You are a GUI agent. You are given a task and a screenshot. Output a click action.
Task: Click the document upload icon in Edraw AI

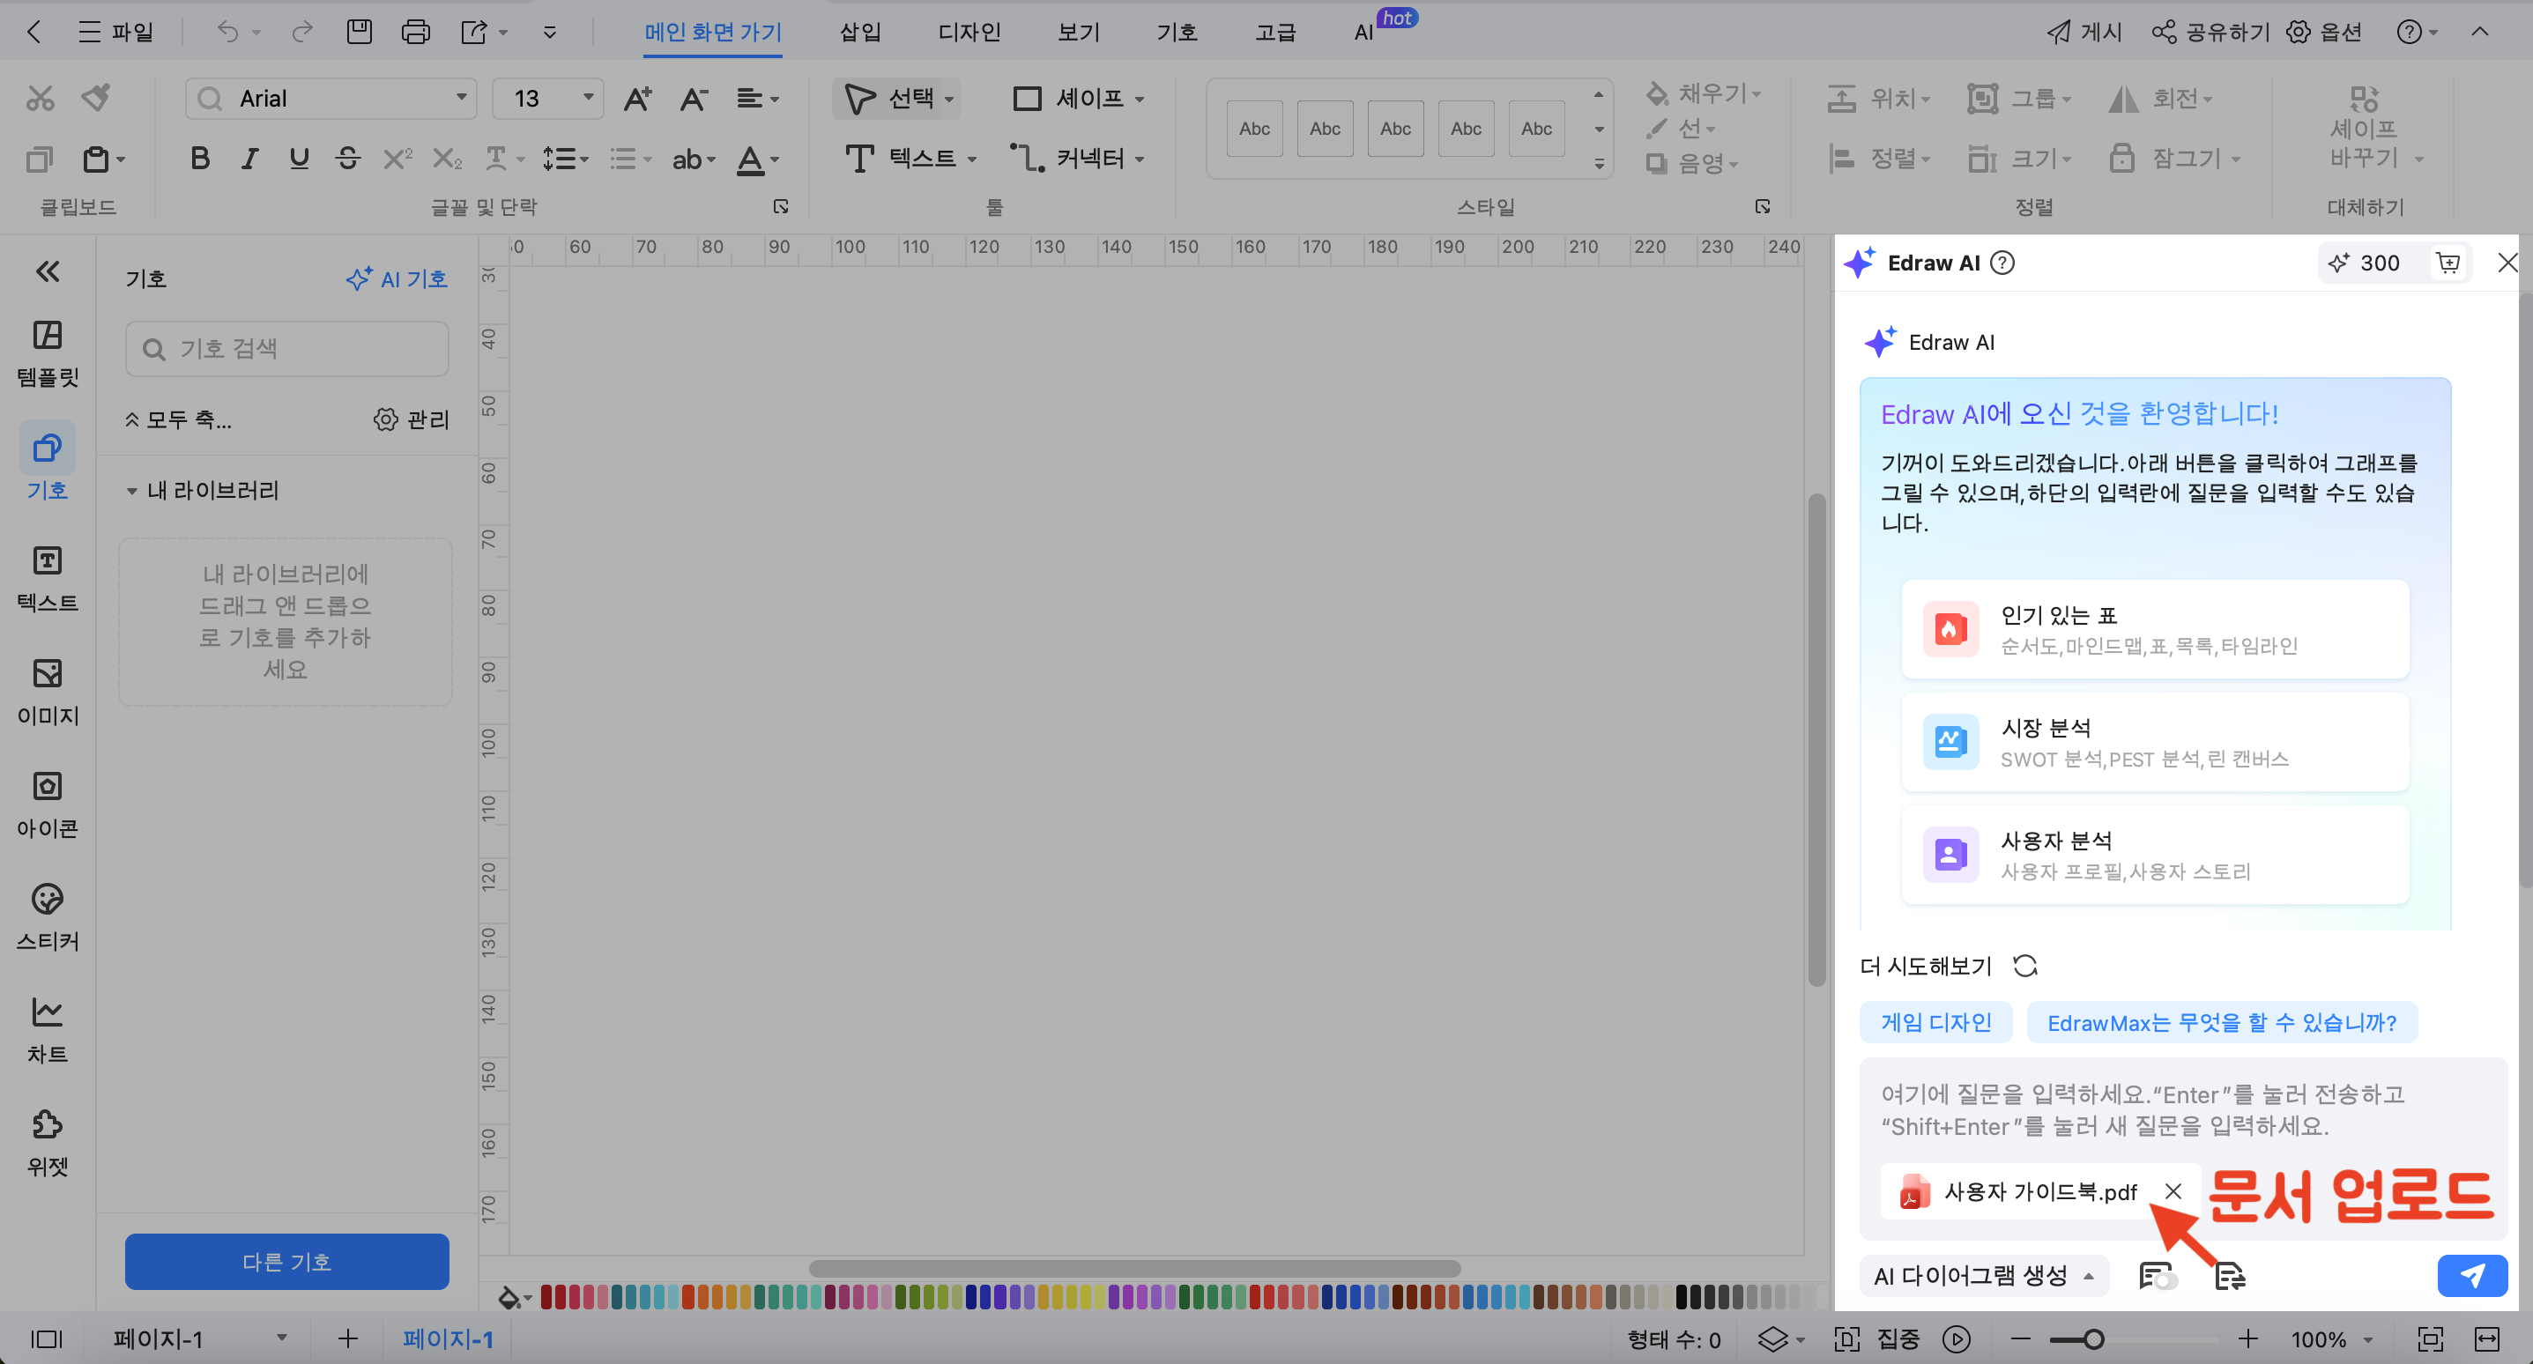pos(2228,1276)
